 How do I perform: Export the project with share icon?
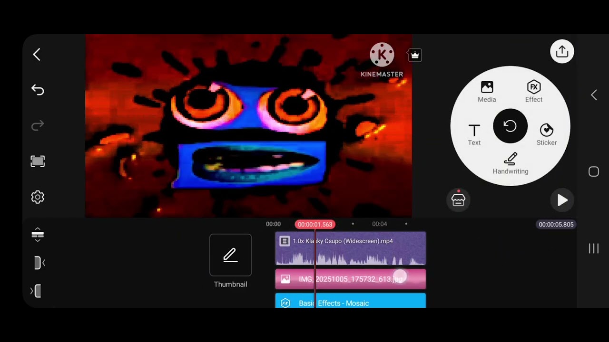[562, 51]
